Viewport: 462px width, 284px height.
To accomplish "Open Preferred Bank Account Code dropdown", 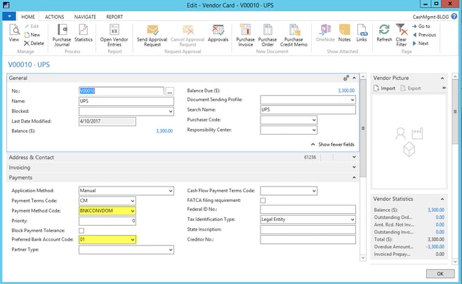I will point(132,240).
